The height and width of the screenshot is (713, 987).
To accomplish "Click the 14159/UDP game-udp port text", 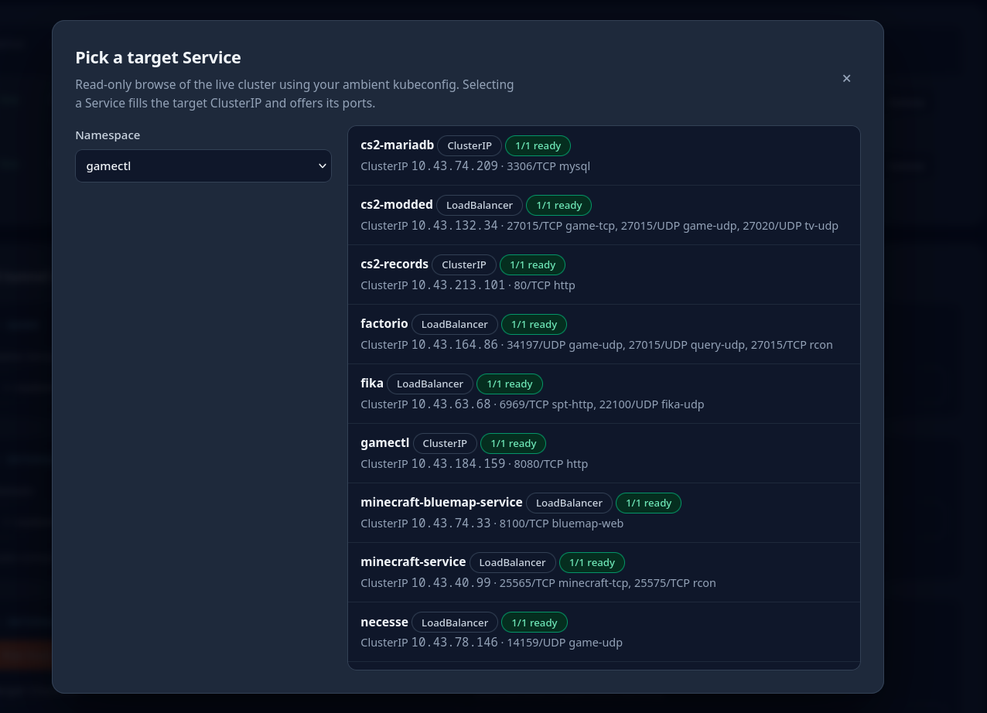I will point(565,643).
